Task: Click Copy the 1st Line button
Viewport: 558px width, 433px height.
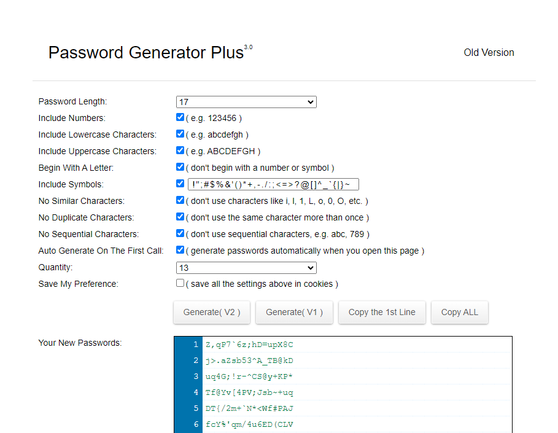Action: coord(382,312)
